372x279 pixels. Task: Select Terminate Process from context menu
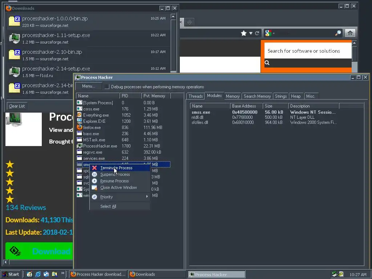click(x=120, y=168)
